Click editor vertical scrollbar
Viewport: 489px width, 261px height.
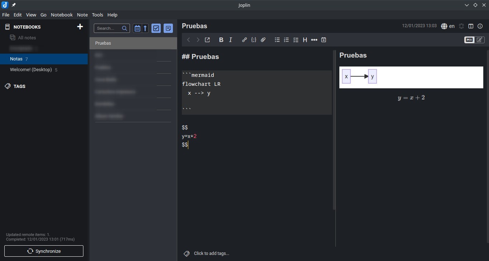pyautogui.click(x=334, y=130)
